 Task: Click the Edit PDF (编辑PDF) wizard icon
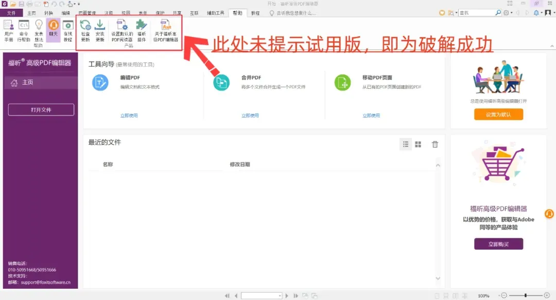point(100,82)
